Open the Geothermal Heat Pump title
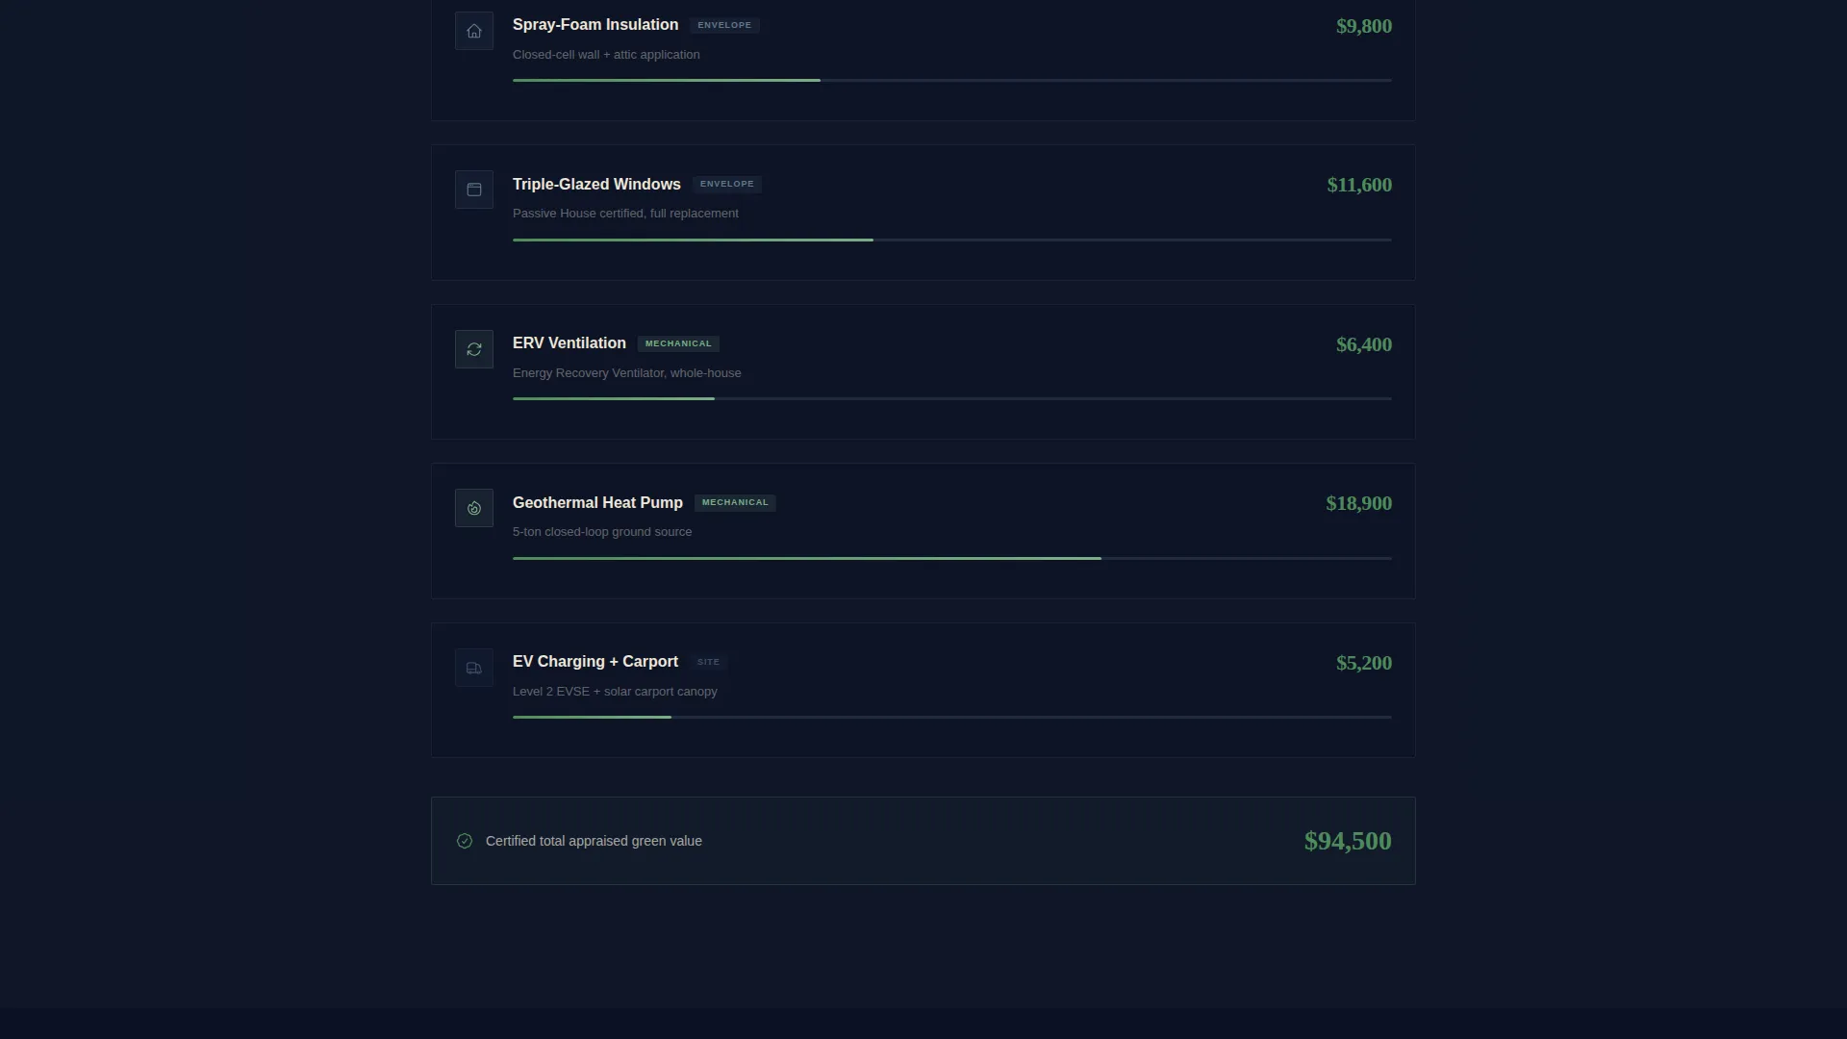Viewport: 1847px width, 1039px height. click(597, 502)
